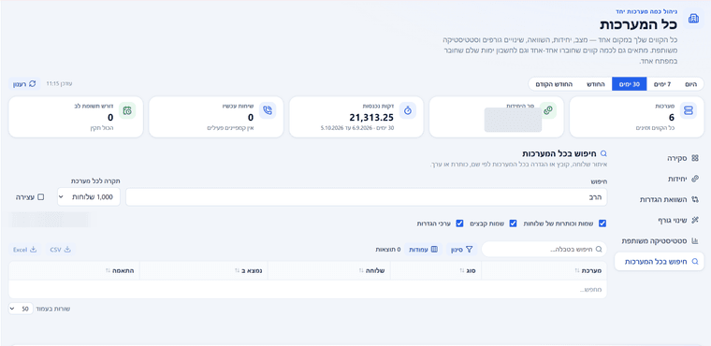Click the חיפוש בטבלה table search field

pyautogui.click(x=544, y=249)
